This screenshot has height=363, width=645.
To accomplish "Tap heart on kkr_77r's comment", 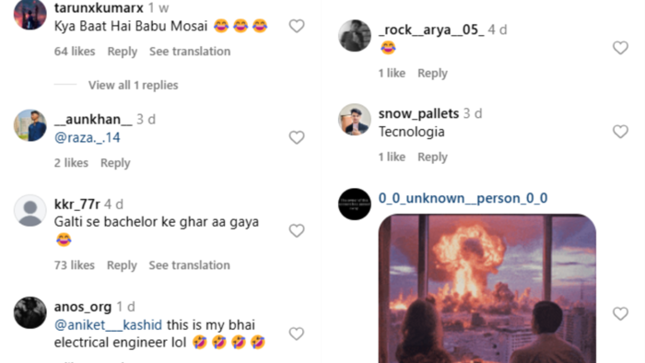I will [x=297, y=230].
